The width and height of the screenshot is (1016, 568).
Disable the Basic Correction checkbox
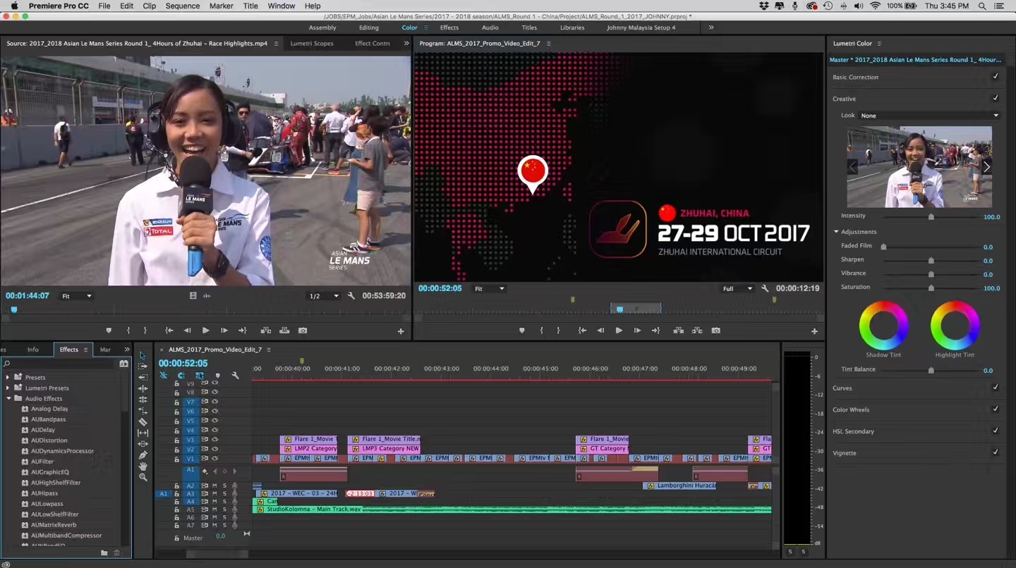996,77
